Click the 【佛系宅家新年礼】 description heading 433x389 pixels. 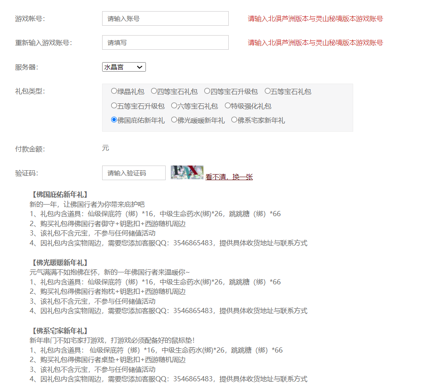[x=60, y=331]
